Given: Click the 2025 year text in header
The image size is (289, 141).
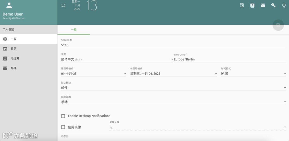Looking at the screenshot, I should [x=77, y=9].
